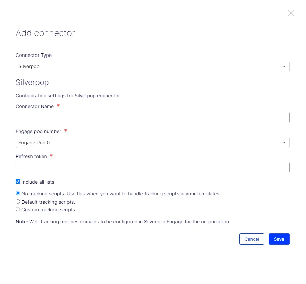This screenshot has height=284, width=306.
Task: Click the Connector Name input field
Action: tap(152, 117)
